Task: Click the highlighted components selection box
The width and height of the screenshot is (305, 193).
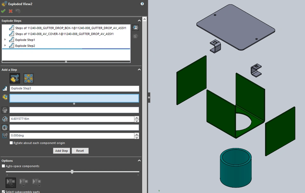Action: (x=74, y=98)
